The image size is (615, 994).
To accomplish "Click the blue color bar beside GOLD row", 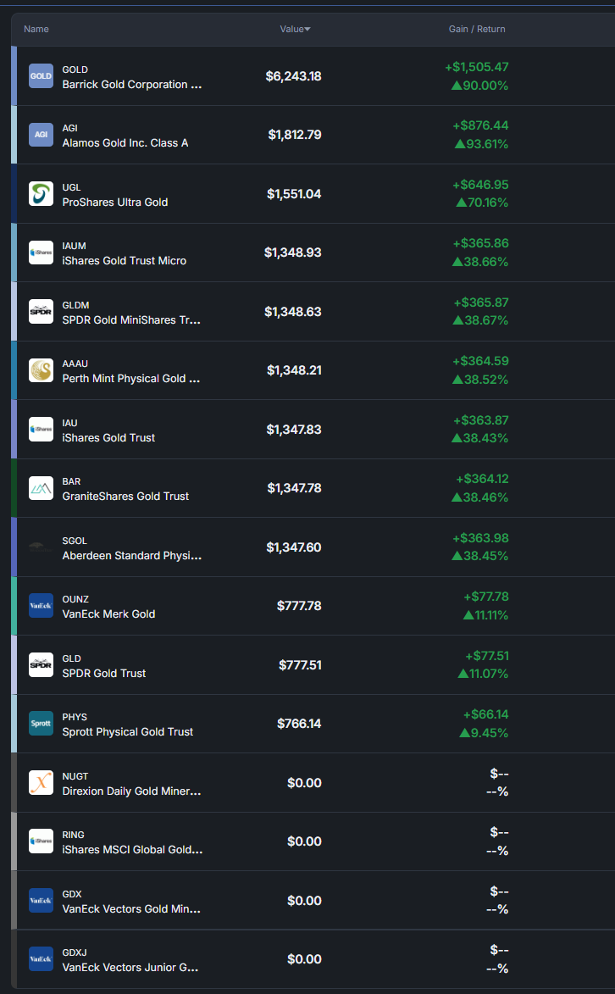I will (14, 76).
